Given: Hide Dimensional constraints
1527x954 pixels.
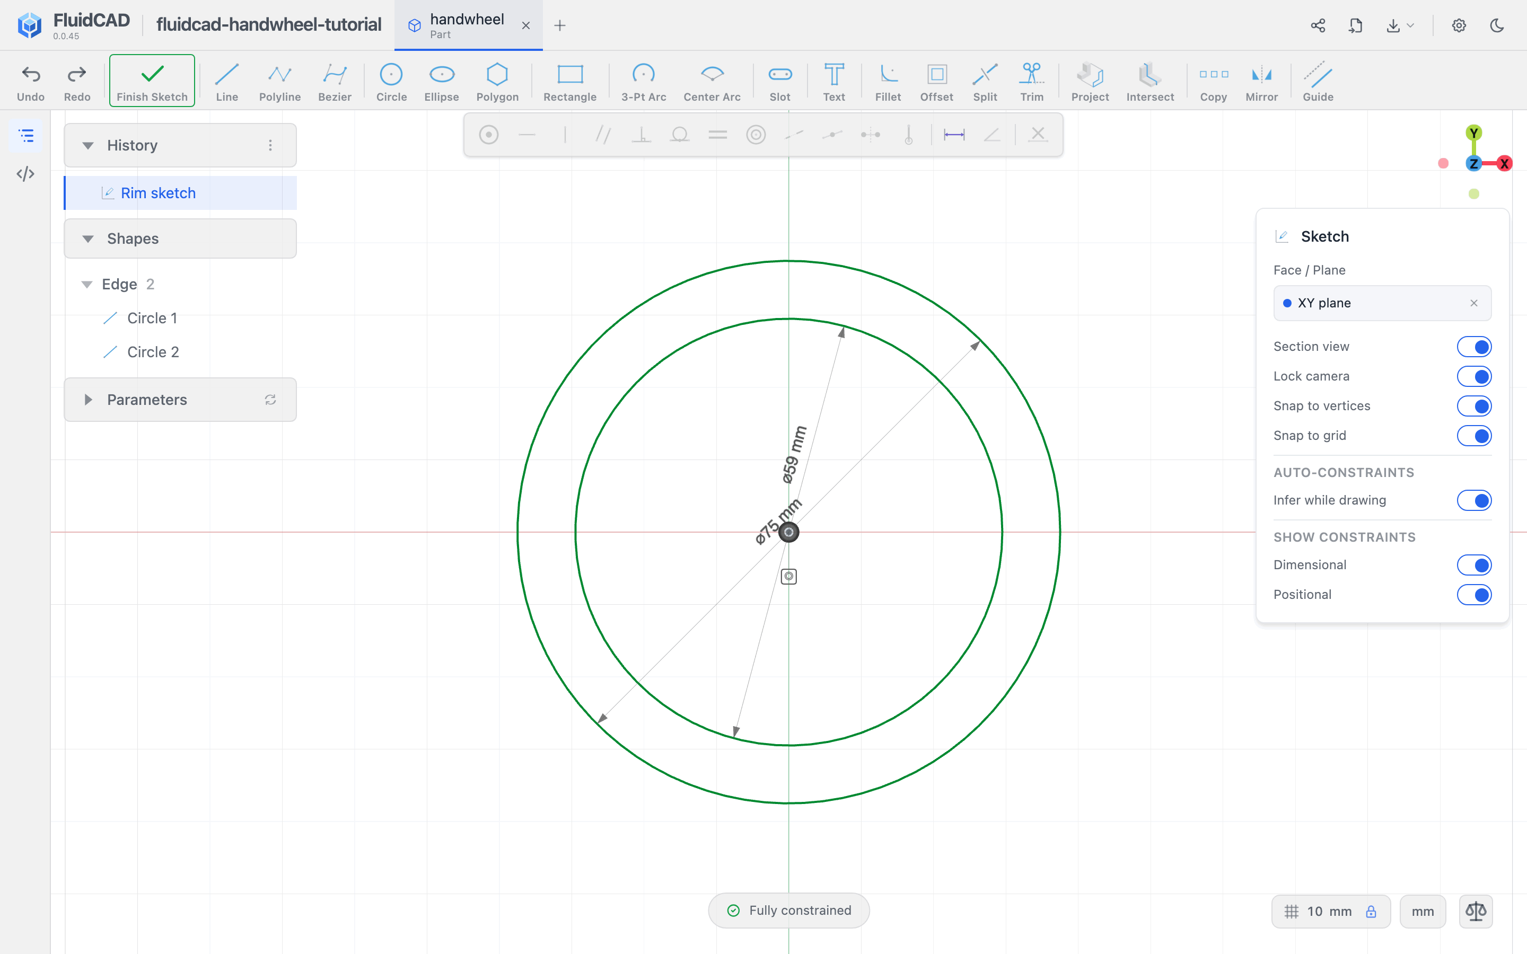Looking at the screenshot, I should pos(1474,564).
